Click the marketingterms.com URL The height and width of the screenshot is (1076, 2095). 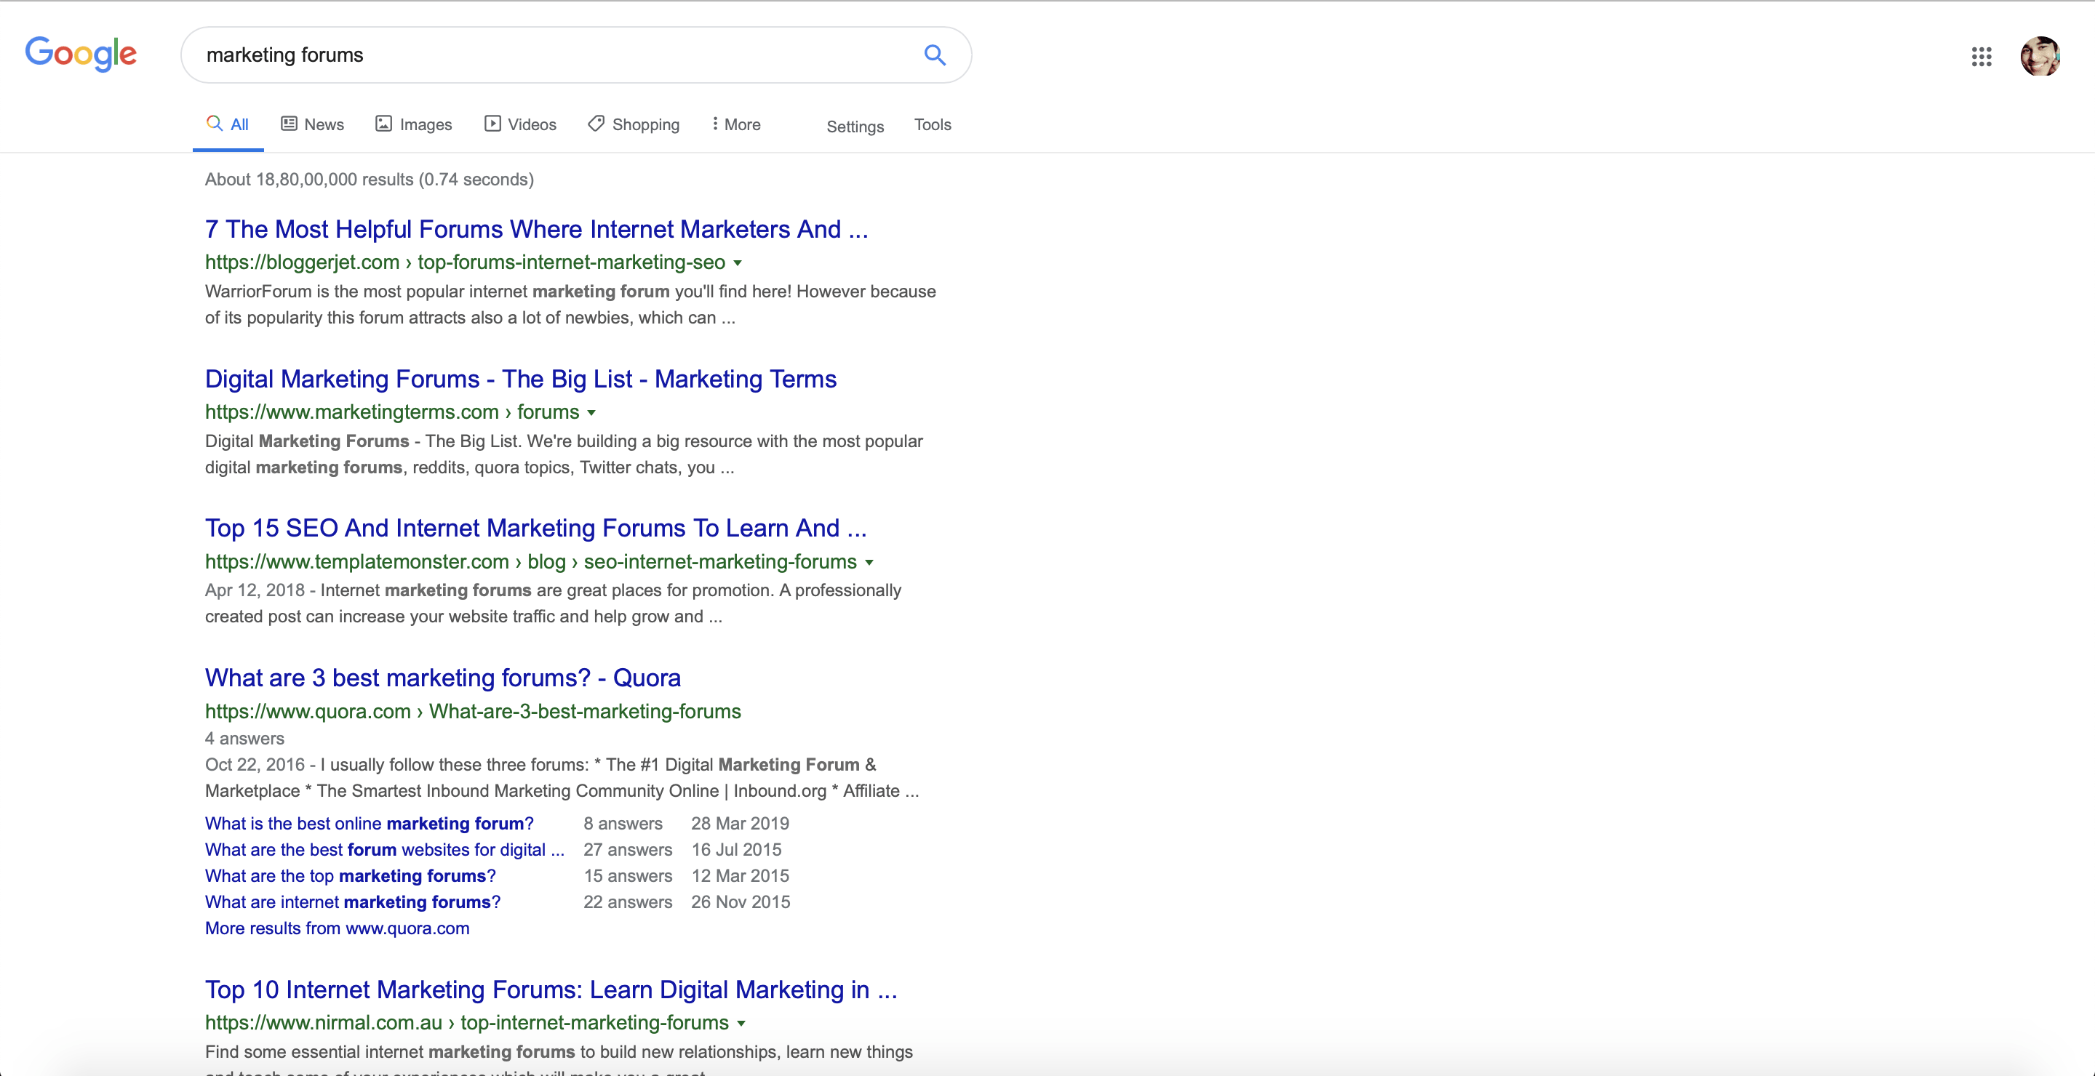coord(392,412)
